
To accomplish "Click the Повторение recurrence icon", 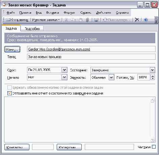I will tap(105, 20).
